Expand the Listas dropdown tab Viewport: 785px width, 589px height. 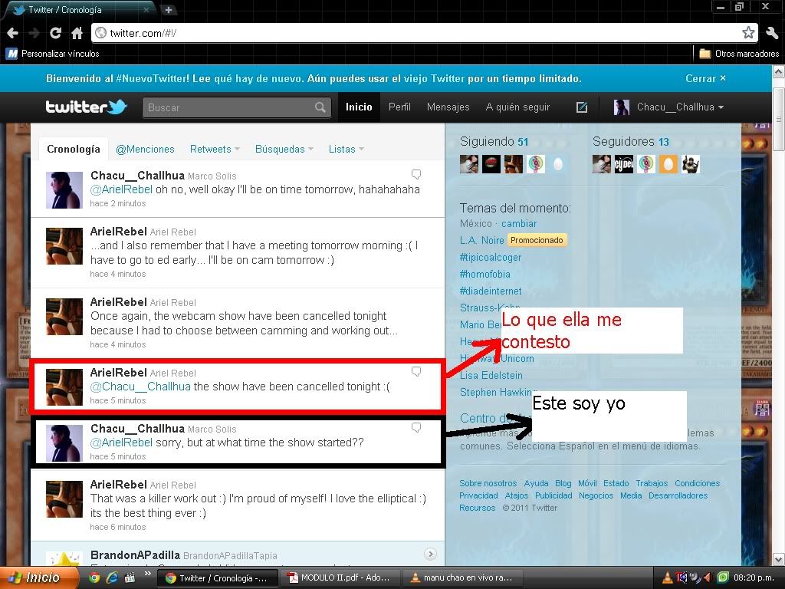(346, 149)
